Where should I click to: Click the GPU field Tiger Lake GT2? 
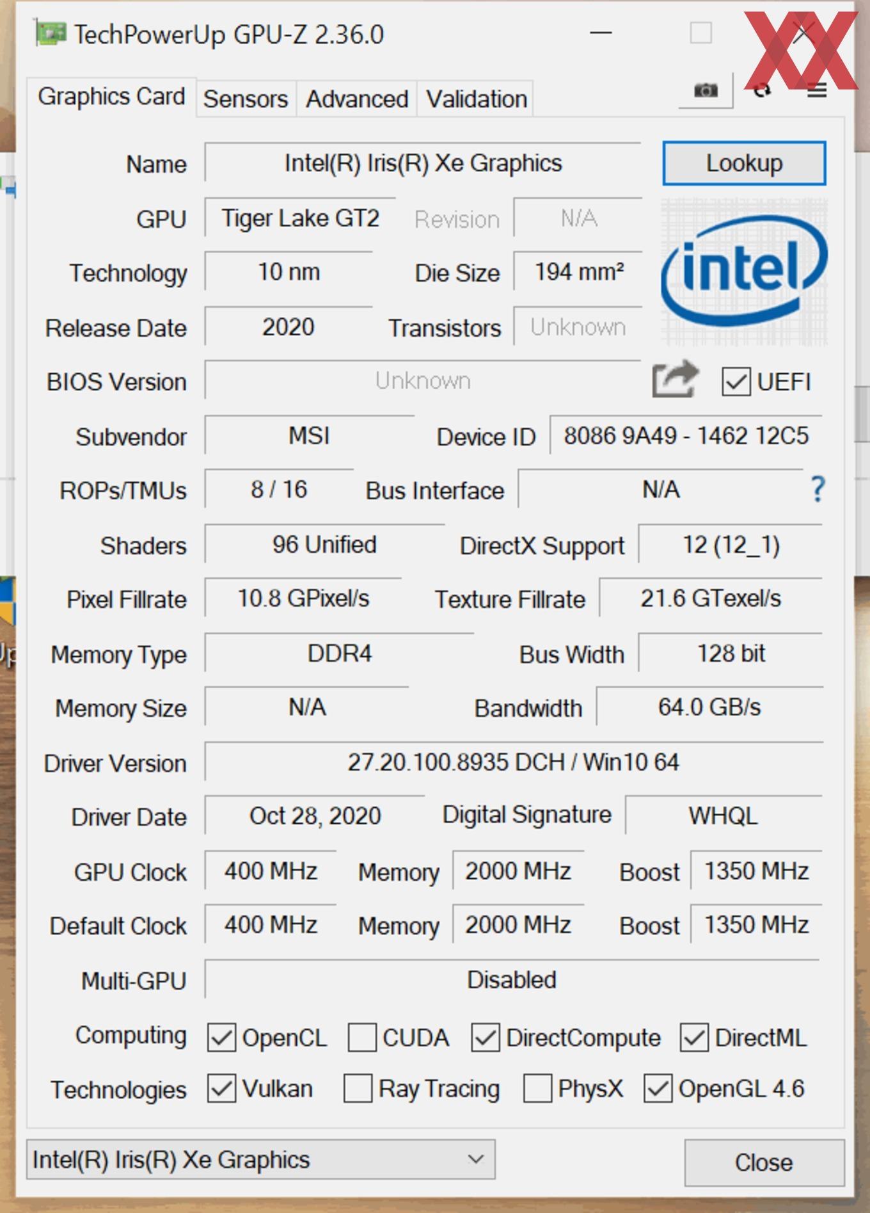tap(300, 218)
